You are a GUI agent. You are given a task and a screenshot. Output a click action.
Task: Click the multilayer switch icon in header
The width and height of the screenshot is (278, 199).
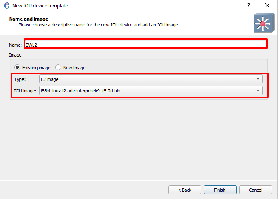264,23
